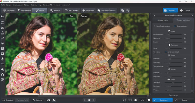Select the 'Без обработки шеи' radio option
This screenshot has height=103, width=195.
155,26
